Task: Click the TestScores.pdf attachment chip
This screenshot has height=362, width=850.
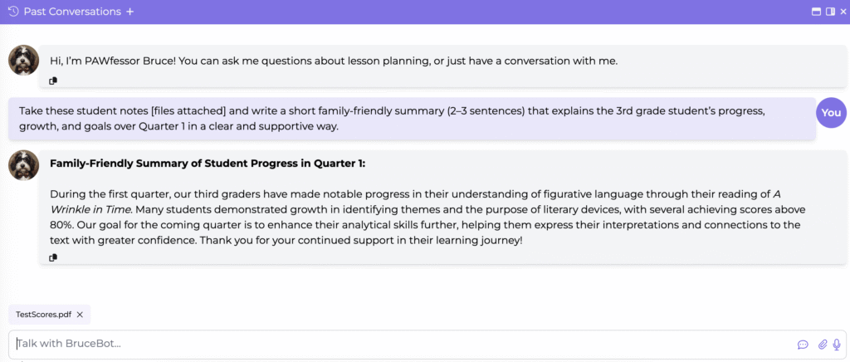Action: pos(43,315)
